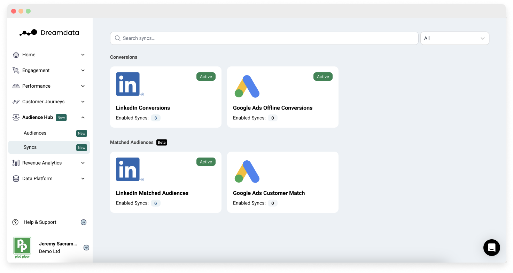The image size is (513, 273).
Task: Click the Home house icon
Action: [x=16, y=55]
